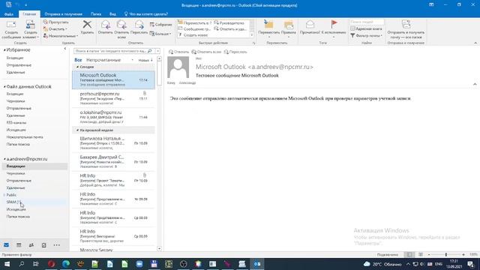Switch to Calendar view icon
The width and height of the screenshot is (480, 270).
tap(19, 245)
